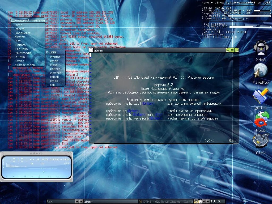This screenshot has width=272, height=204.
Task: Click the letter O options button in XMMS
Action: coord(4,159)
